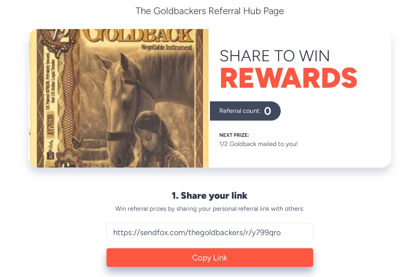Screen dimensions: 405x277
Task: Click the Referral count badge
Action: point(245,111)
